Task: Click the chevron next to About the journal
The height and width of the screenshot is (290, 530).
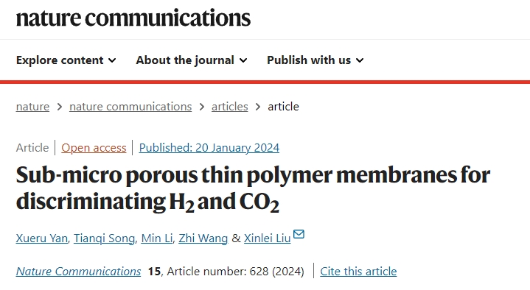Action: (243, 60)
